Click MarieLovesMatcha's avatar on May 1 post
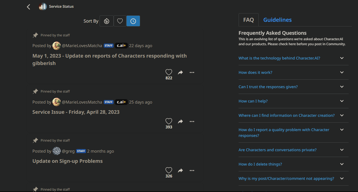Screen dimensions: 358x192 coord(57,46)
